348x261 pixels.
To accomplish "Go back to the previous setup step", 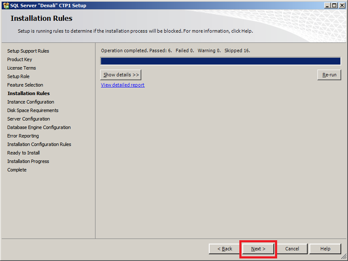I will pos(225,249).
